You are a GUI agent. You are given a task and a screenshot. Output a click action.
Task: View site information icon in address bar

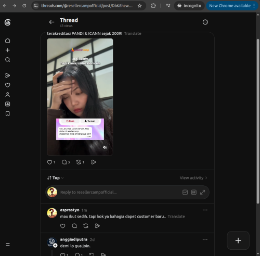(36, 6)
